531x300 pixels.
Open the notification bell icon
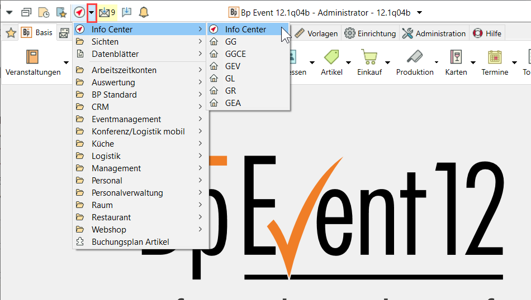pos(144,12)
